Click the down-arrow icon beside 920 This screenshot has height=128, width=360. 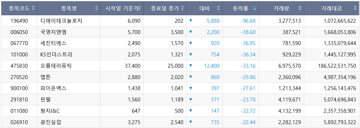191,43
